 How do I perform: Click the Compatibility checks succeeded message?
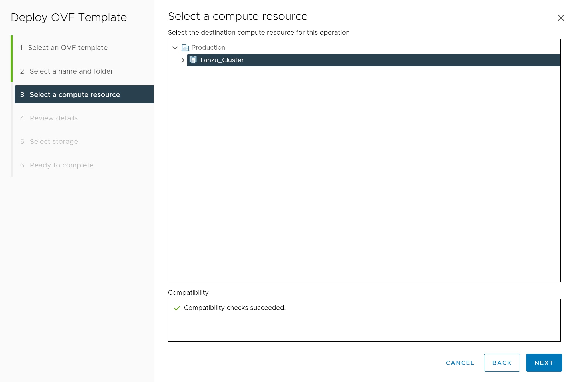(x=235, y=308)
